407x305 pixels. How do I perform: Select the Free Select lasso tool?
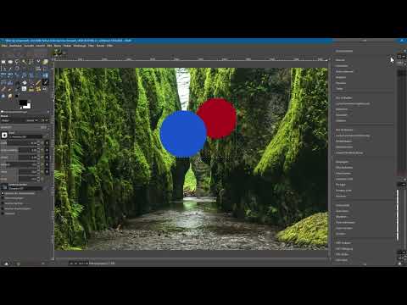pos(17,62)
